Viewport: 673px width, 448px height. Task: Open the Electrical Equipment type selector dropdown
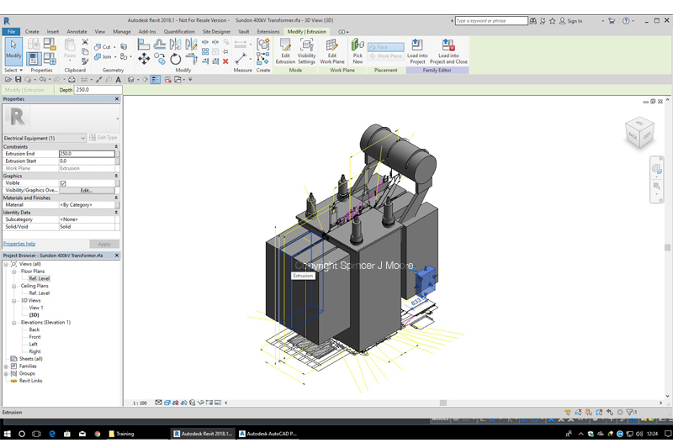pyautogui.click(x=82, y=138)
